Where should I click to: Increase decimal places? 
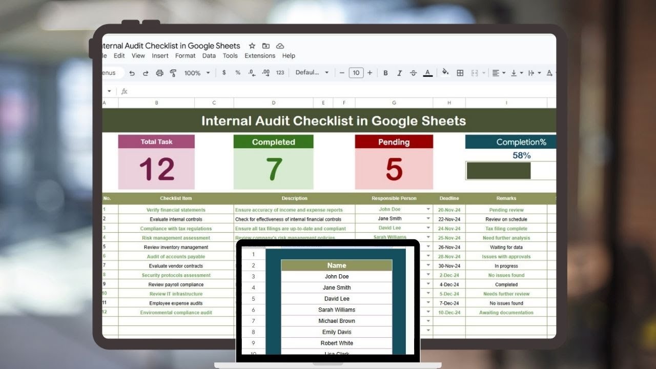tap(265, 73)
